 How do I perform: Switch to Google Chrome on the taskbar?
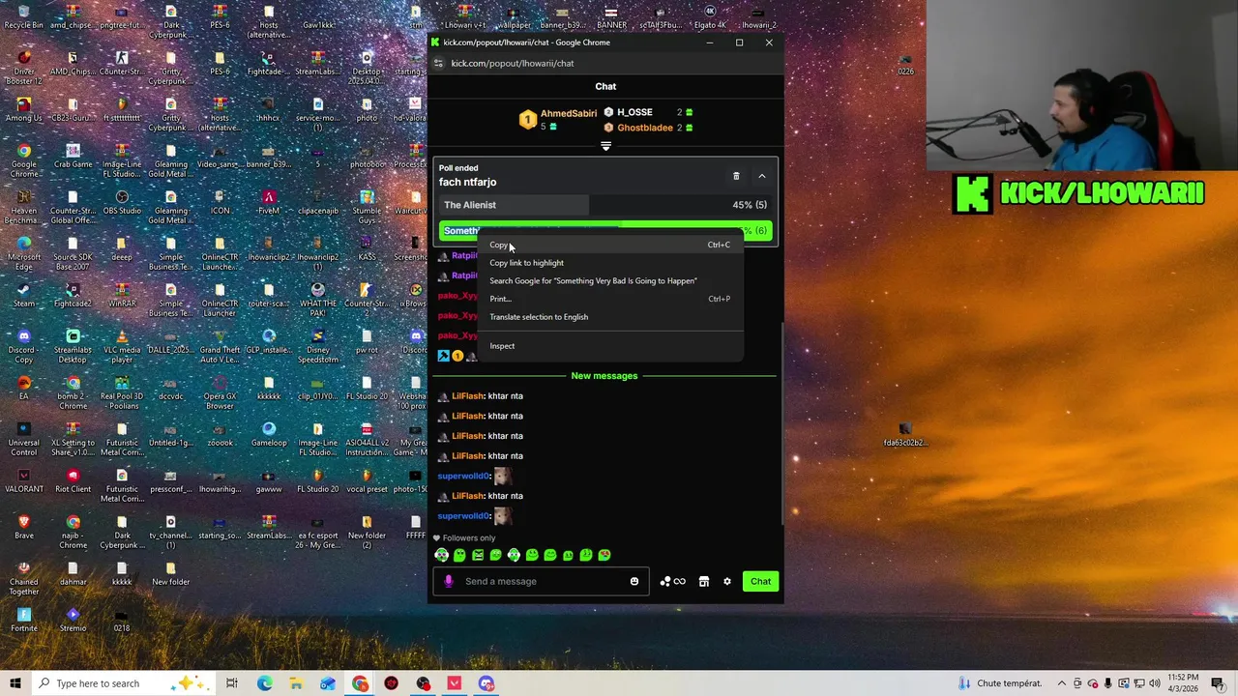point(360,683)
